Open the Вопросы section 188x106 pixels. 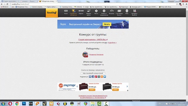coord(112,12)
